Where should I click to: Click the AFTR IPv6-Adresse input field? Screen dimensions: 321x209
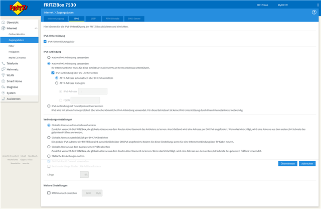click(x=93, y=91)
